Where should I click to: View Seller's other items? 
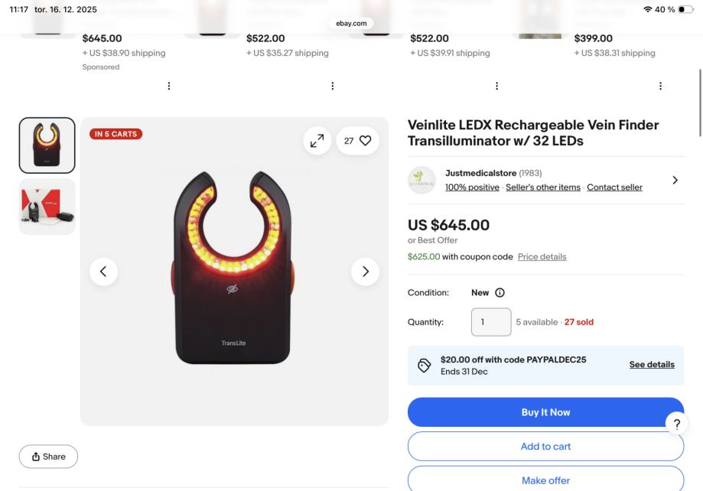(543, 187)
